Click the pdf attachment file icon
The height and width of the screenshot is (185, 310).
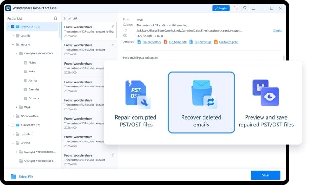point(166,42)
